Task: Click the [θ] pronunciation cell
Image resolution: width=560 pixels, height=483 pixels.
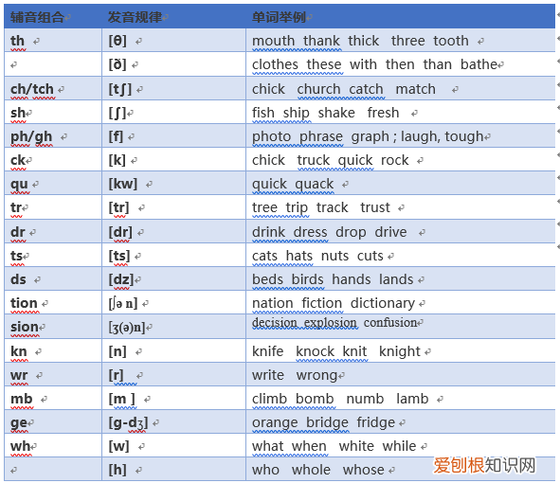Action: coord(174,41)
